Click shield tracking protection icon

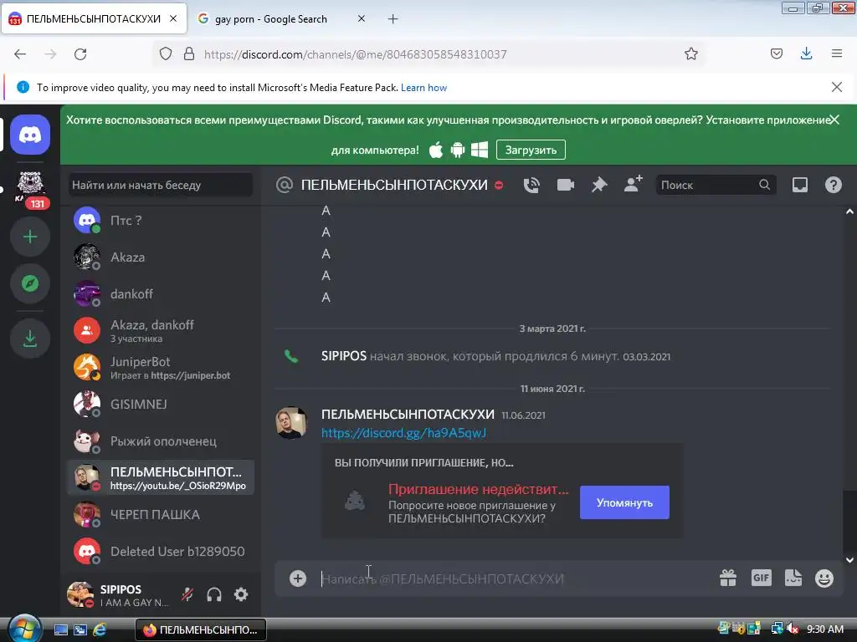pyautogui.click(x=166, y=54)
